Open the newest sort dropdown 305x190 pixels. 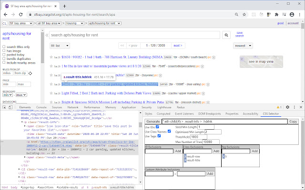(243, 46)
